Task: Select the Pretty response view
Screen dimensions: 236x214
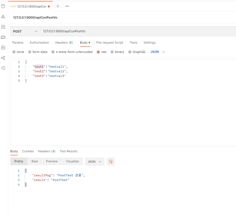Action: pos(19,161)
